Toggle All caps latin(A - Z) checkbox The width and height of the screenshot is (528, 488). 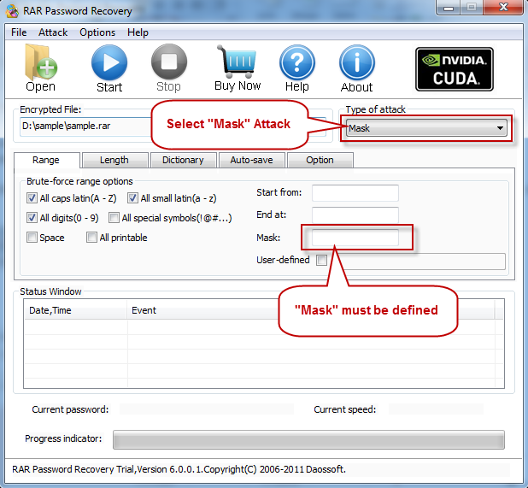32,198
